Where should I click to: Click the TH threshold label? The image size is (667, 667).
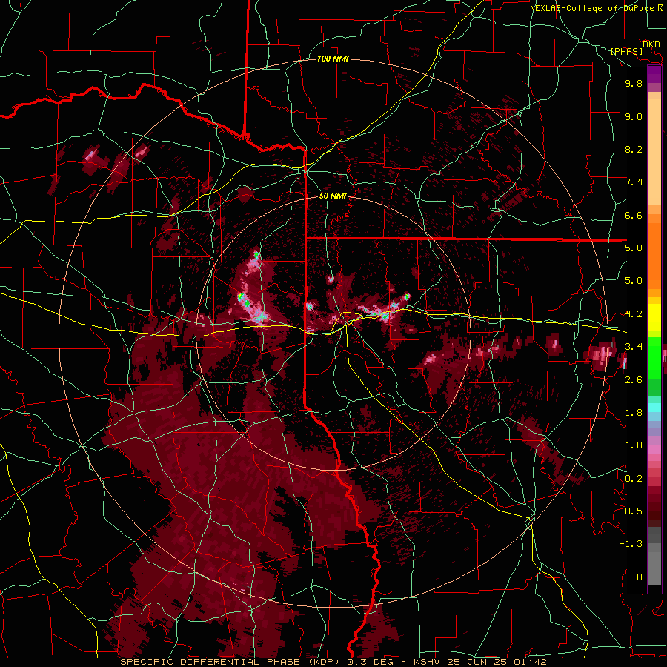point(637,577)
